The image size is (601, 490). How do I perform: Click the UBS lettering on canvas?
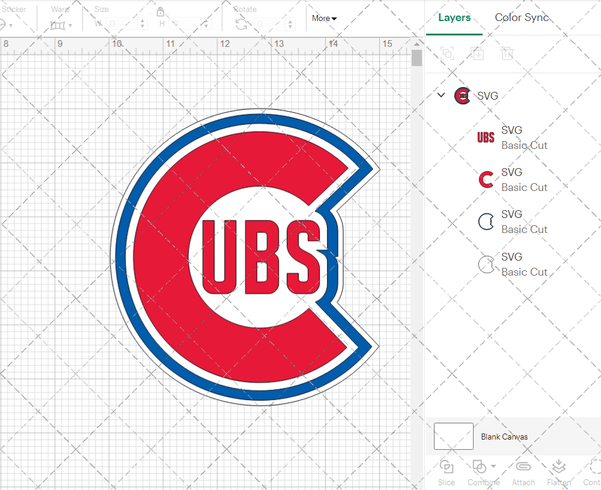261,257
